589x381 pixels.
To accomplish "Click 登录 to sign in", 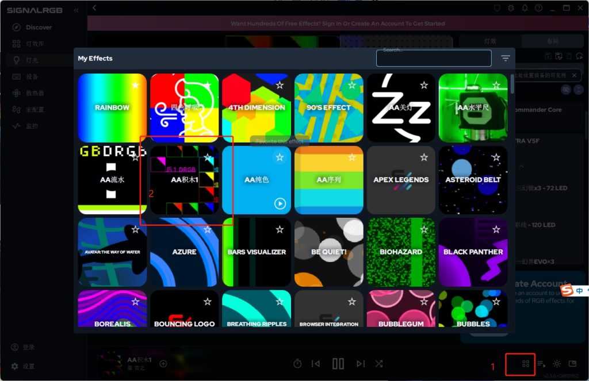I will click(28, 347).
